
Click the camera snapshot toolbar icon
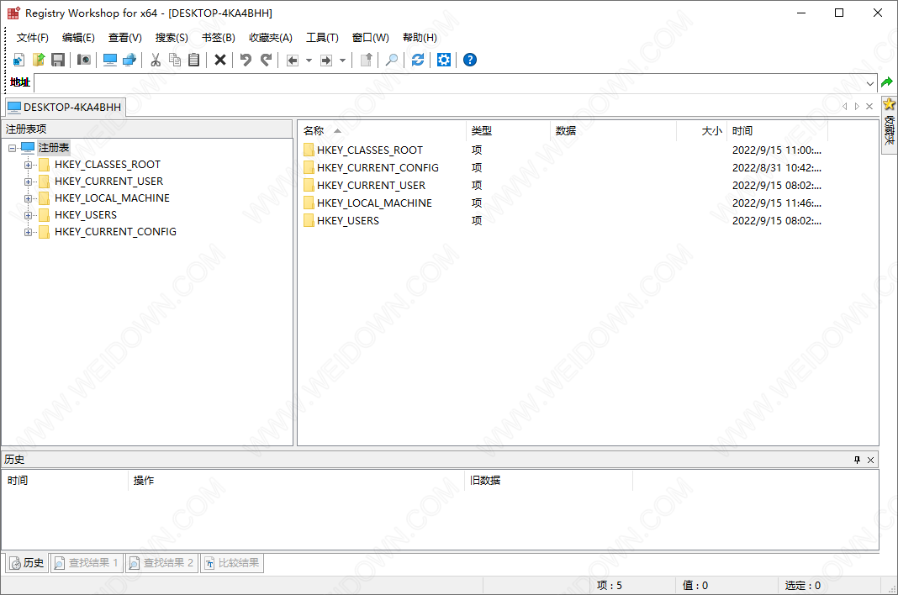tap(83, 60)
